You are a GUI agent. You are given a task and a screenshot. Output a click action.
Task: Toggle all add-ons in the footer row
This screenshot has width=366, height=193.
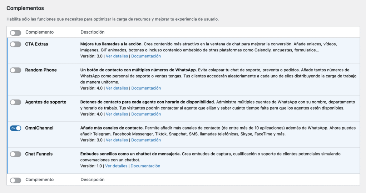[15, 180]
